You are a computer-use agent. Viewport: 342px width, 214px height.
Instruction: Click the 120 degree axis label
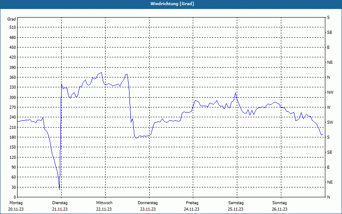coord(12,157)
